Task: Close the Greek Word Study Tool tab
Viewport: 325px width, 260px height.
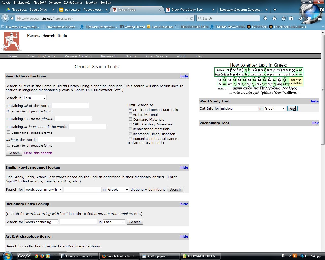Action: coord(213,10)
